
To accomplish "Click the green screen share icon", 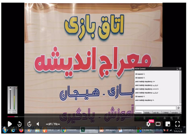I will (x=138, y=118).
